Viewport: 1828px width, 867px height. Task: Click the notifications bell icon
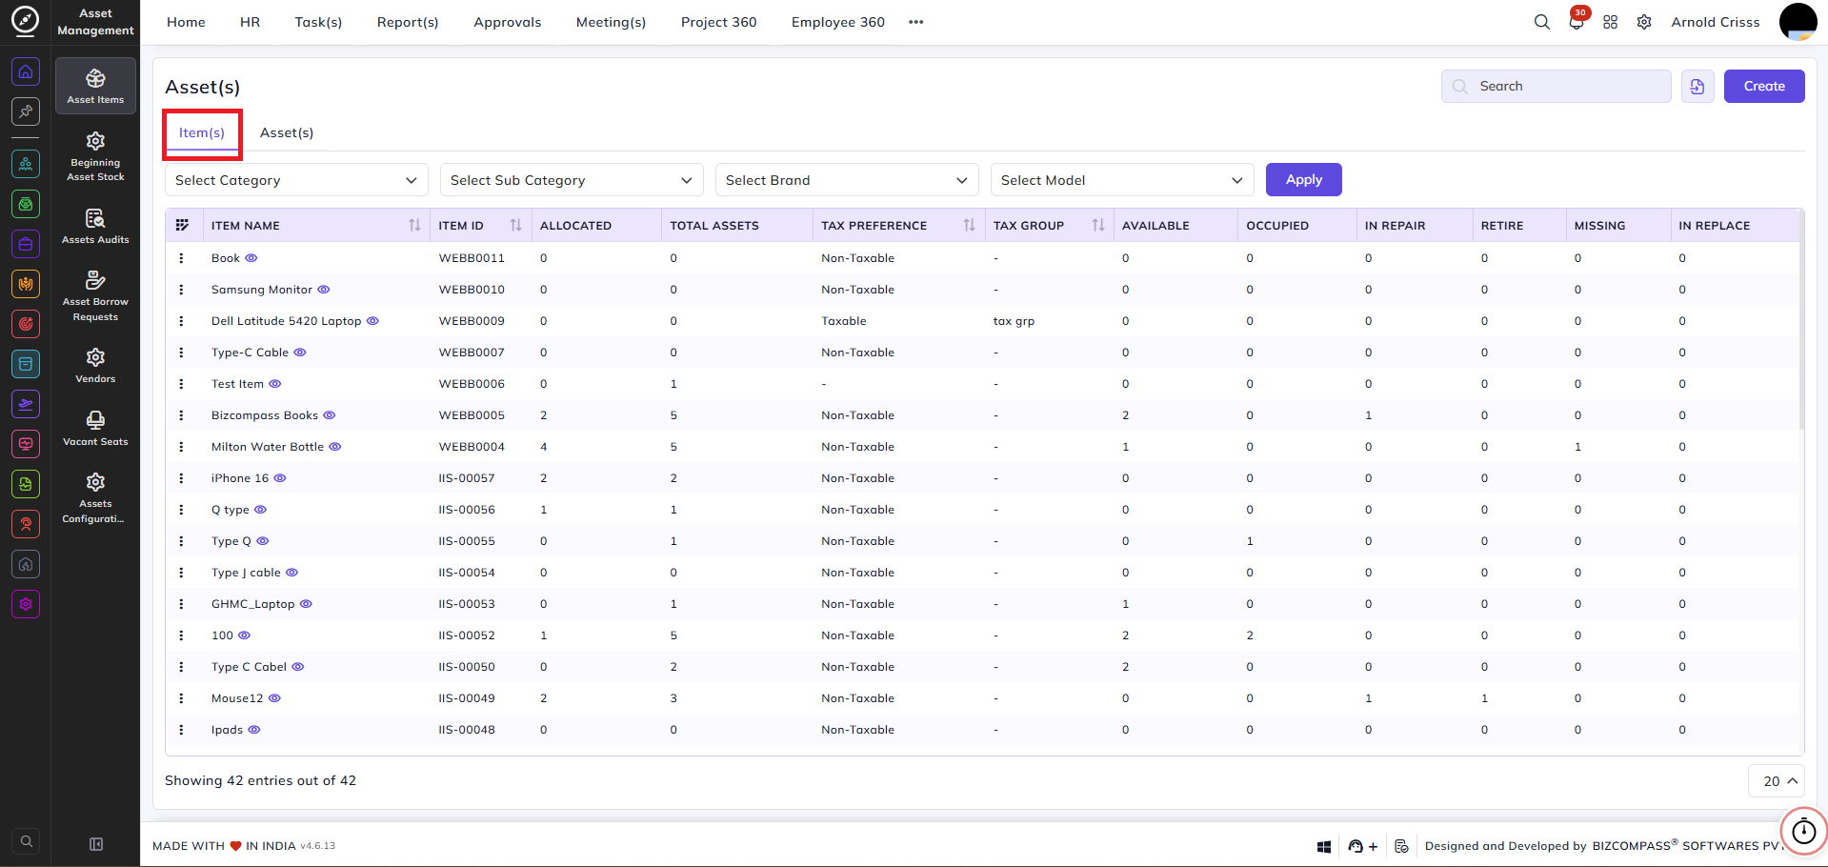click(1577, 22)
